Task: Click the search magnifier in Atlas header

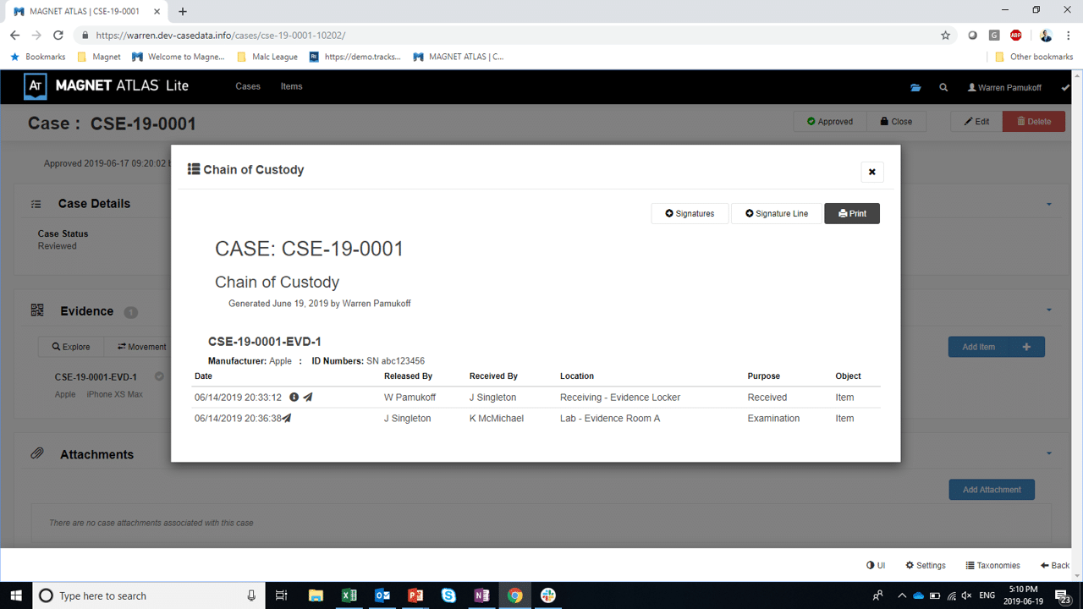Action: [943, 87]
